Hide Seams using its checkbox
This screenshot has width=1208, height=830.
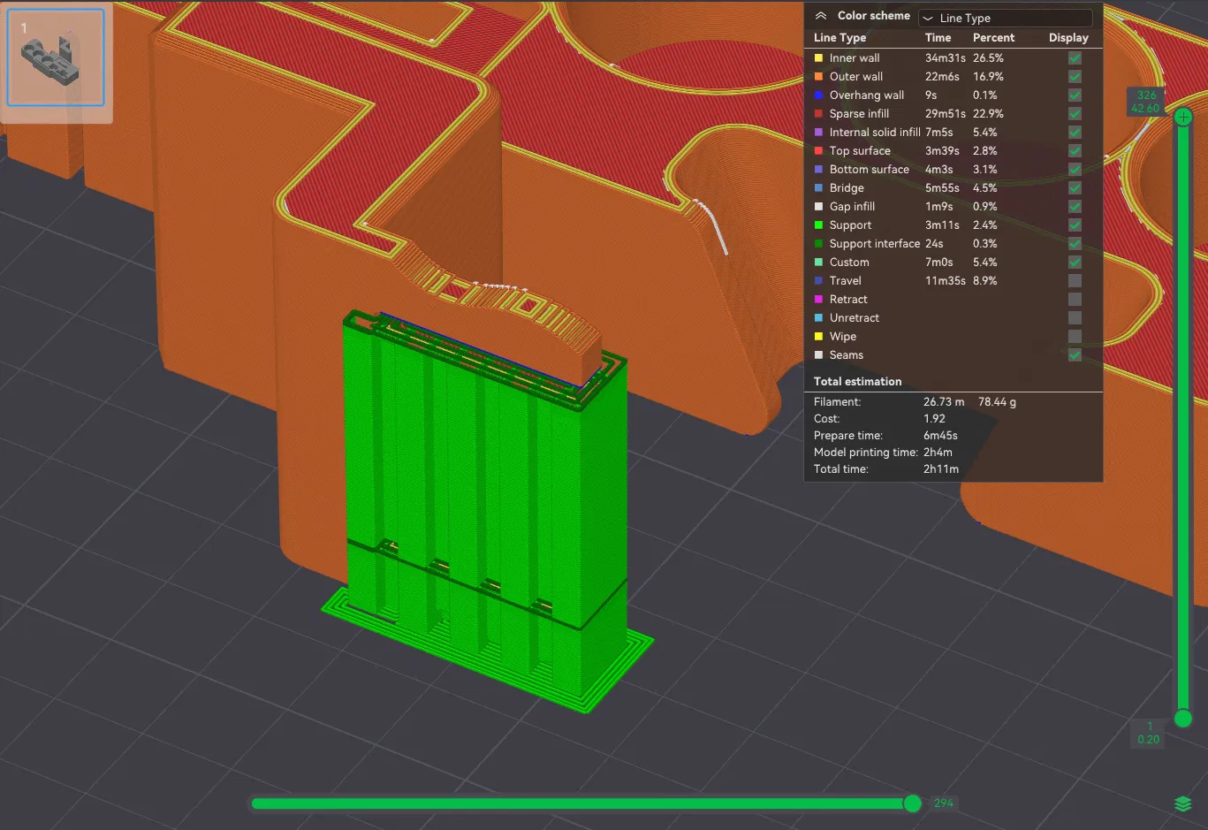1075,355
